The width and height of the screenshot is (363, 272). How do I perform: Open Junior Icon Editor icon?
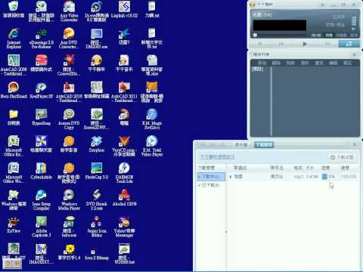[97, 227]
